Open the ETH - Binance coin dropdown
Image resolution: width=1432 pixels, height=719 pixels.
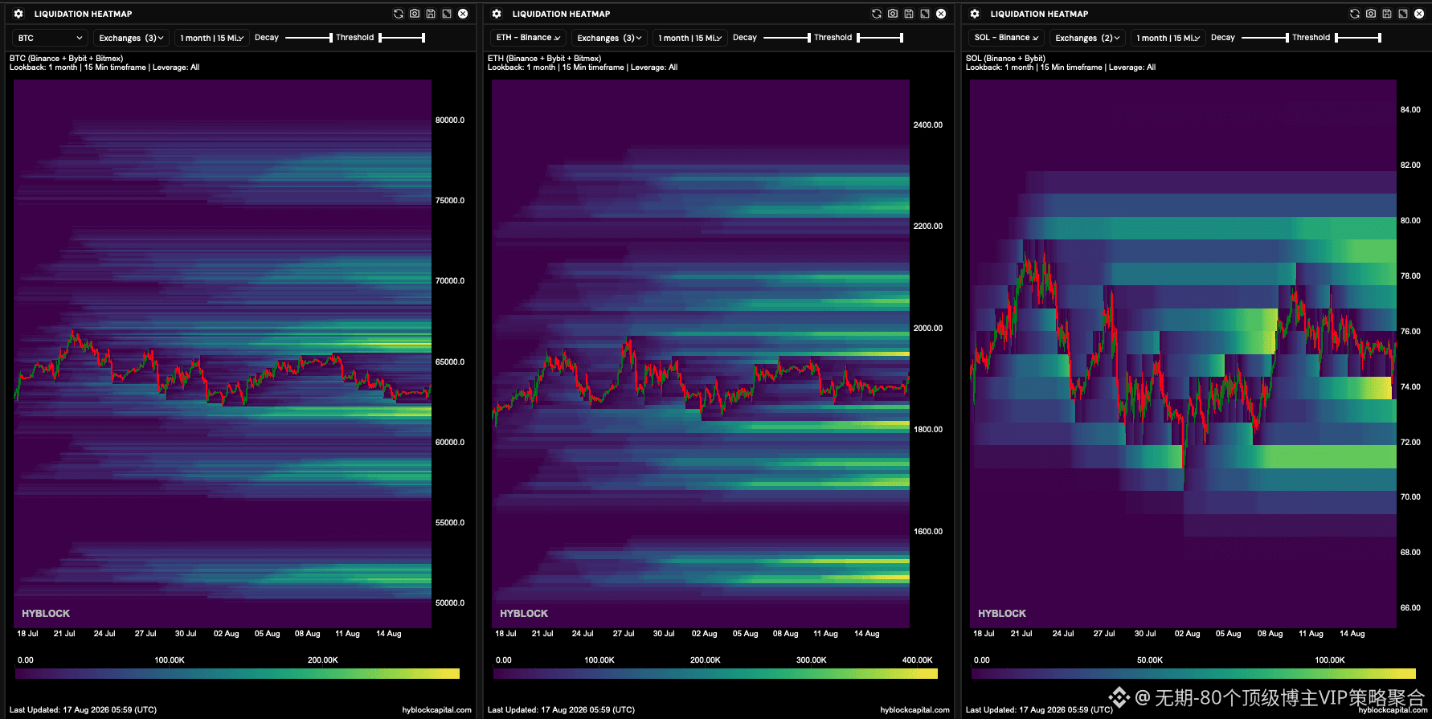tap(528, 38)
